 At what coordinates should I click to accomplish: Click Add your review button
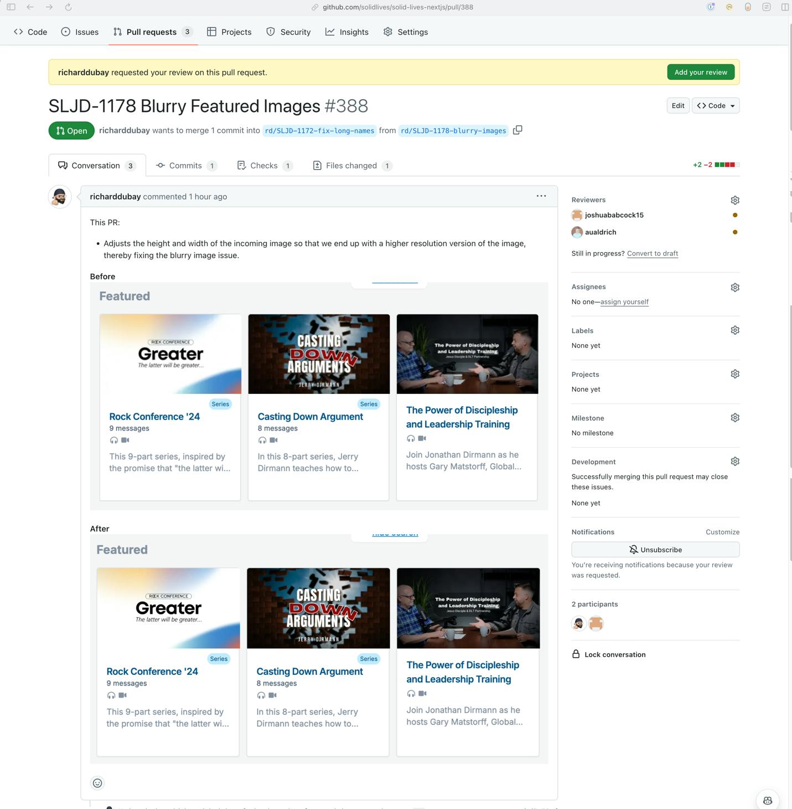tap(700, 72)
